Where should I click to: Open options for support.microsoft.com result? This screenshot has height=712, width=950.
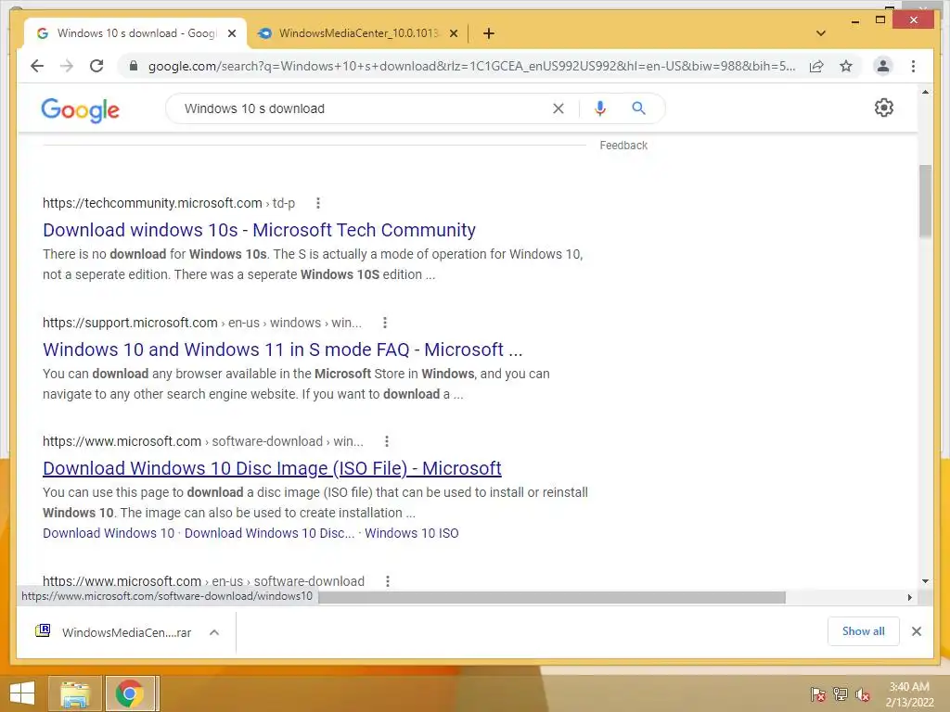pos(385,323)
